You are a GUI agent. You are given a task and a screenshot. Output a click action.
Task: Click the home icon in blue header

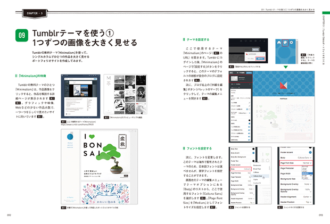279,42
